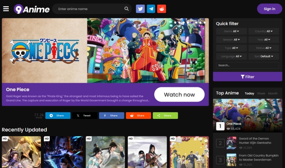Image resolution: width=285 pixels, height=168 pixels.
Task: Apply filters with the purple Filter button
Action: point(247,77)
